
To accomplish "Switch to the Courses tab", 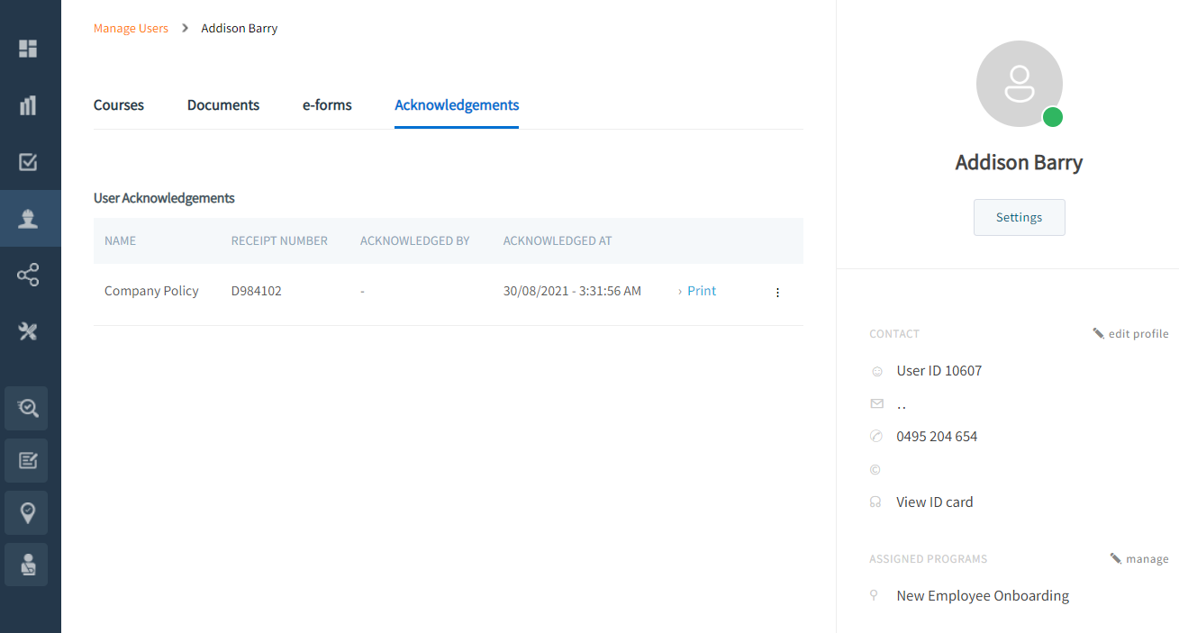I will point(119,105).
